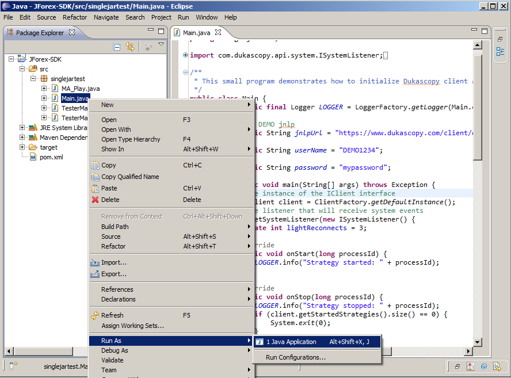Click the editor vertical scrollbar up arrow

point(478,45)
